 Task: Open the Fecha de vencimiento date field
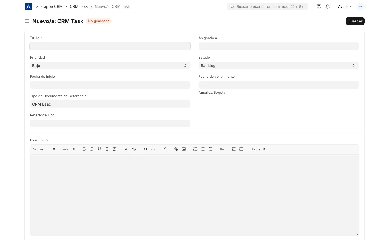point(279,85)
